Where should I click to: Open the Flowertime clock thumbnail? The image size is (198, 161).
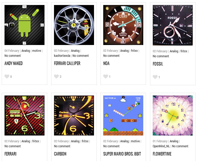point(173,115)
